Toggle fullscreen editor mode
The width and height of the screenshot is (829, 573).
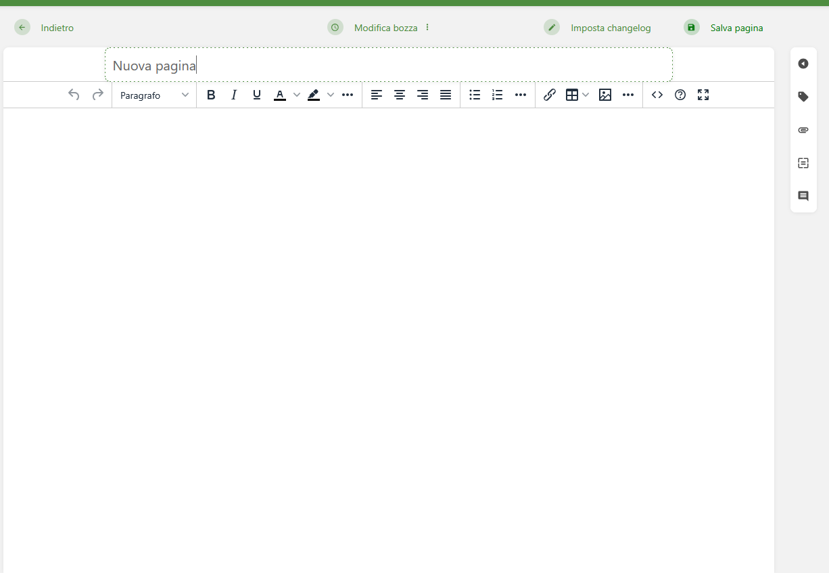703,95
